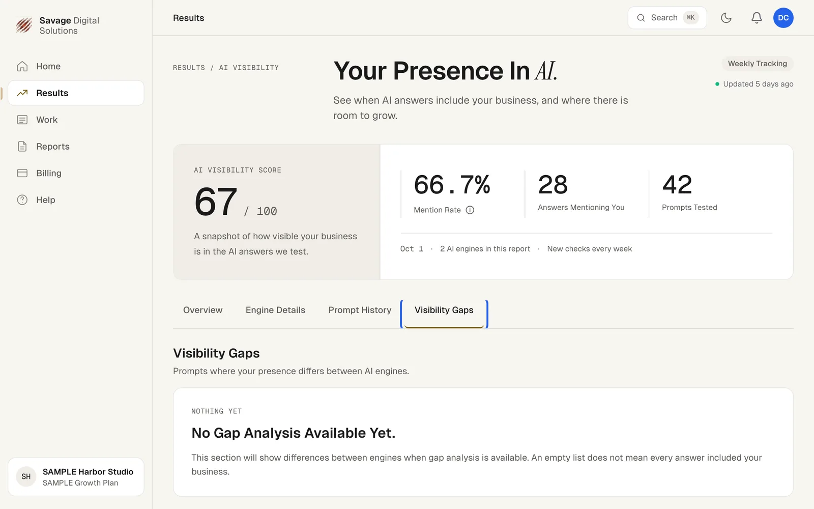Click the ⌘K shortcut badge
The image size is (814, 509).
690,18
